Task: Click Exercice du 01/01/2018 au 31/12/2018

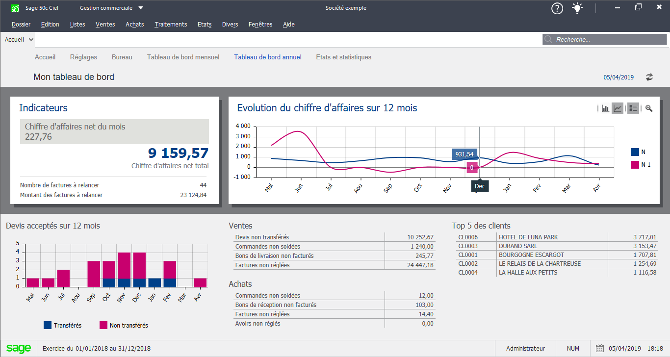Action: [97, 349]
